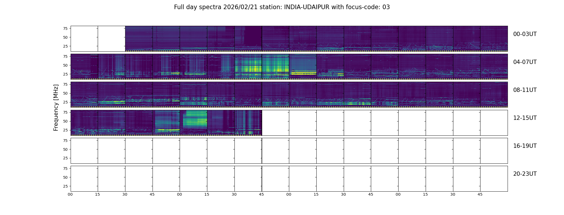Click the plot title mentioning INDIA-UDAIPUR
The width and height of the screenshot is (564, 215).
coord(282,7)
